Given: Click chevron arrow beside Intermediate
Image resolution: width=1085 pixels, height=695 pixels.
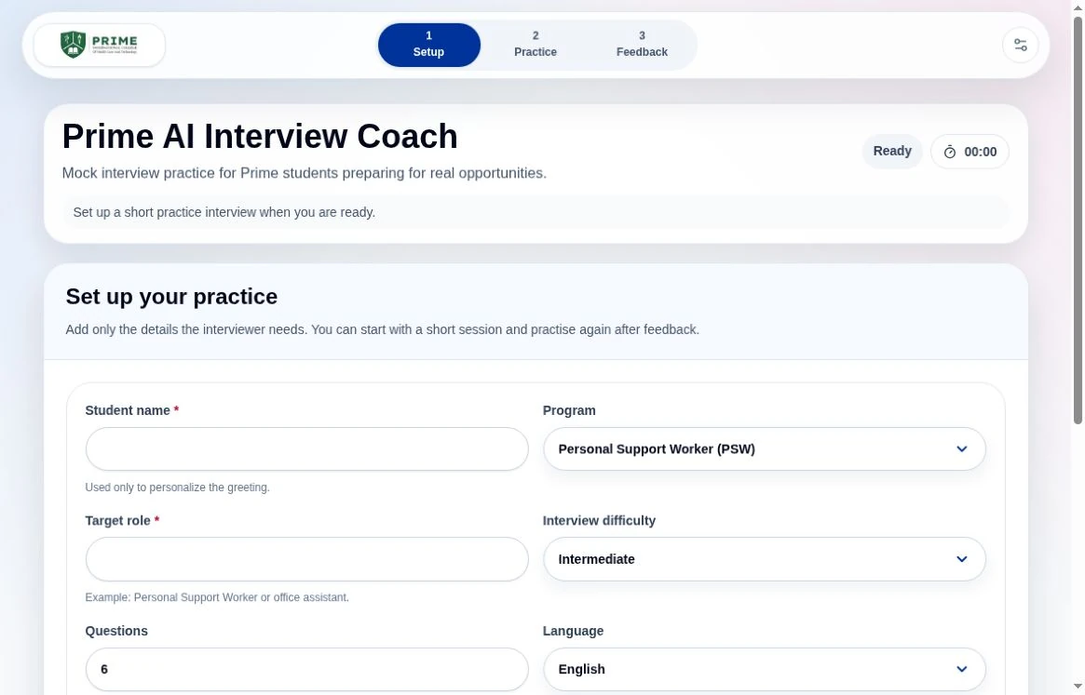Looking at the screenshot, I should 962,559.
